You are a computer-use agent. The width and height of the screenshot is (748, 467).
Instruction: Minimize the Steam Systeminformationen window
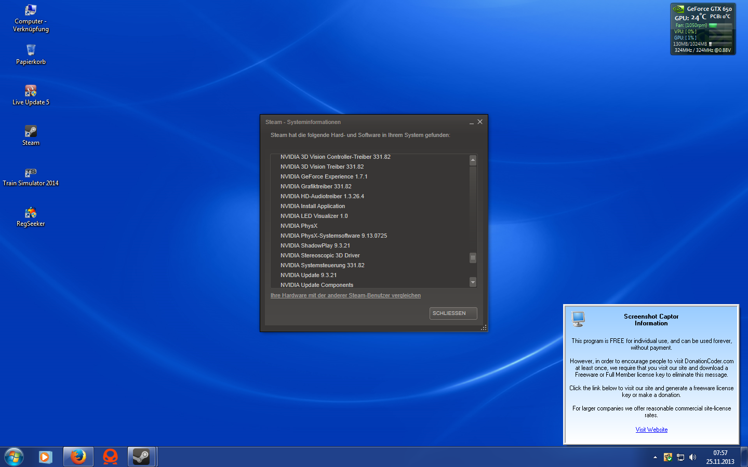pyautogui.click(x=471, y=122)
